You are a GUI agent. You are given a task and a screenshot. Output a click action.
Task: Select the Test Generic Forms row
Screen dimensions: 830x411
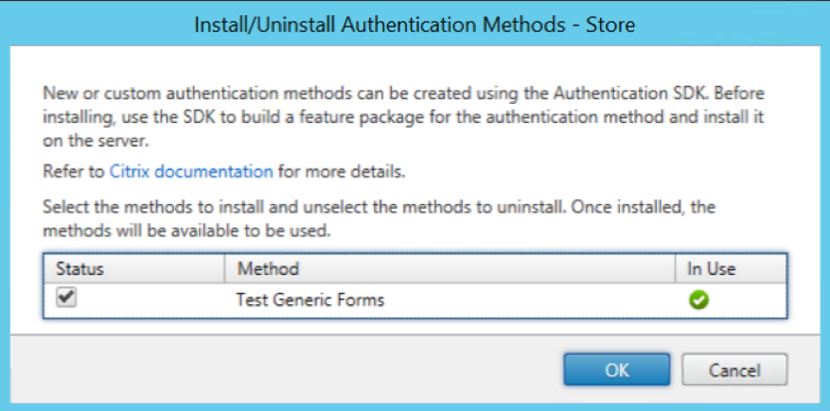[x=309, y=301]
